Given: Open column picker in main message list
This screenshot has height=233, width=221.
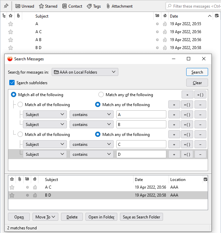Looking at the screenshot, I should (216, 16).
